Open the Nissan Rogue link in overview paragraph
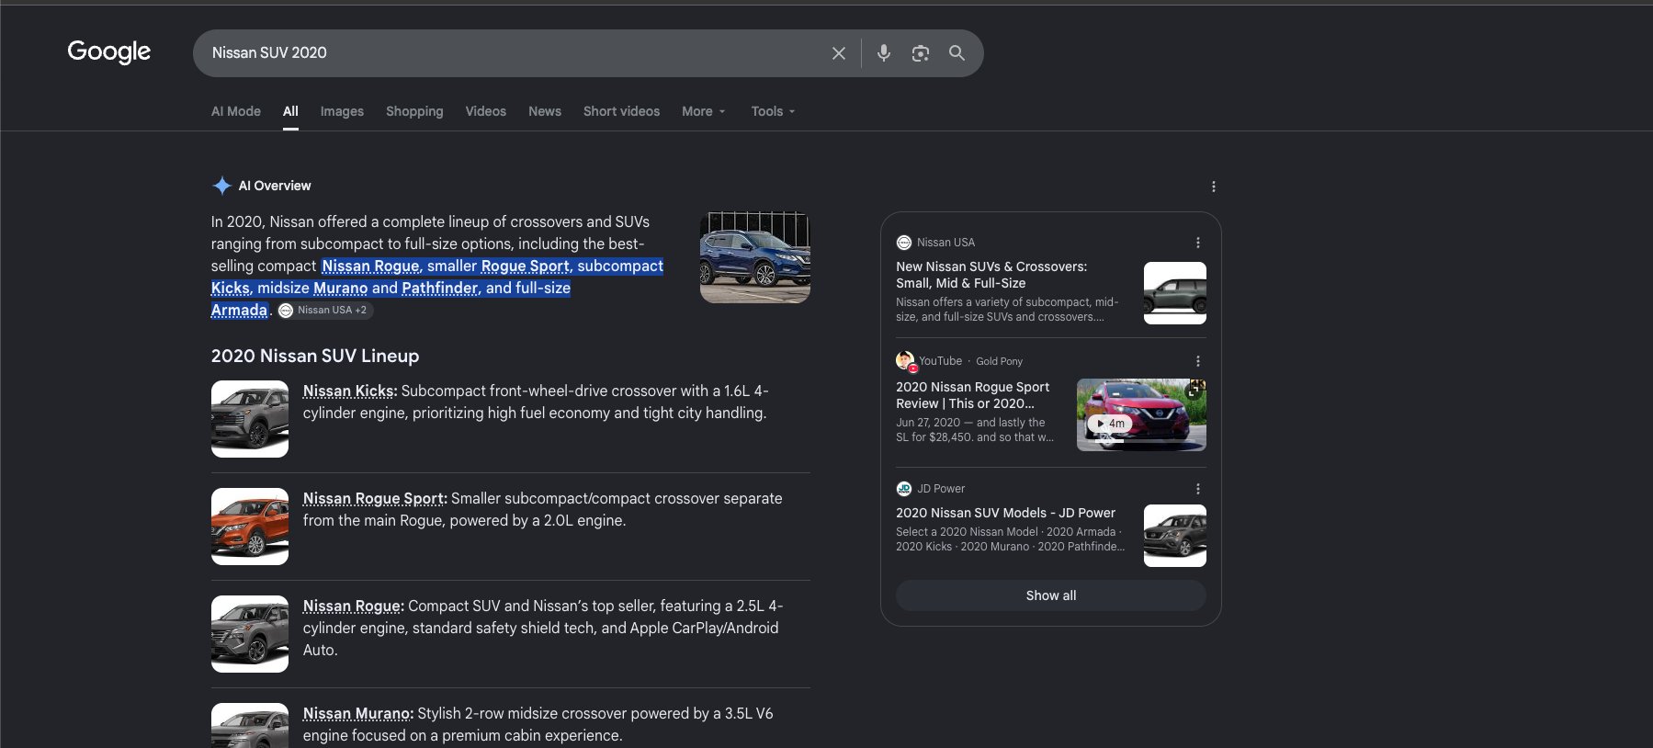1653x748 pixels. point(370,266)
